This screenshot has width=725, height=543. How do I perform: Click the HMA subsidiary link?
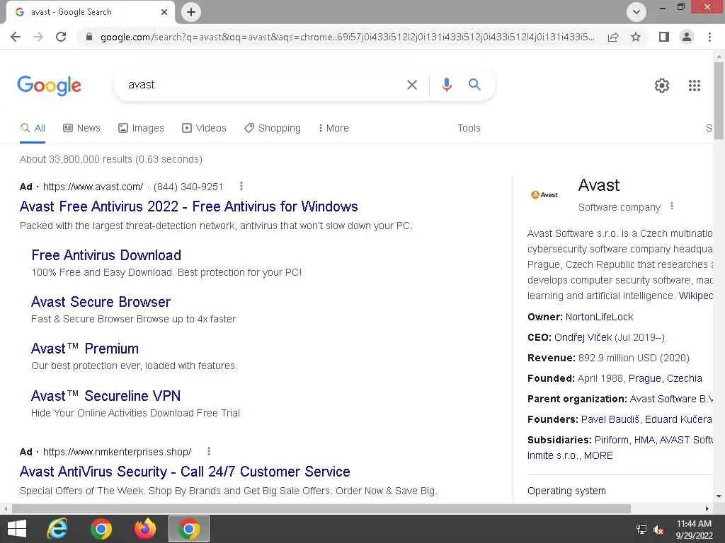pyautogui.click(x=644, y=440)
